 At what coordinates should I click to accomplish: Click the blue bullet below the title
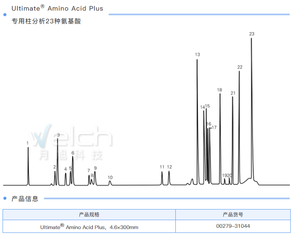click(x=5, y=15)
